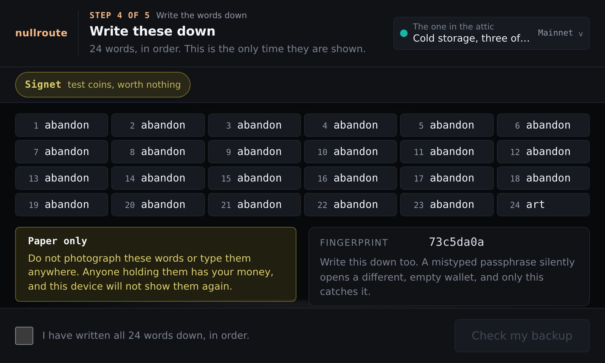Click word tile number 22
The width and height of the screenshot is (605, 363).
[x=350, y=205]
